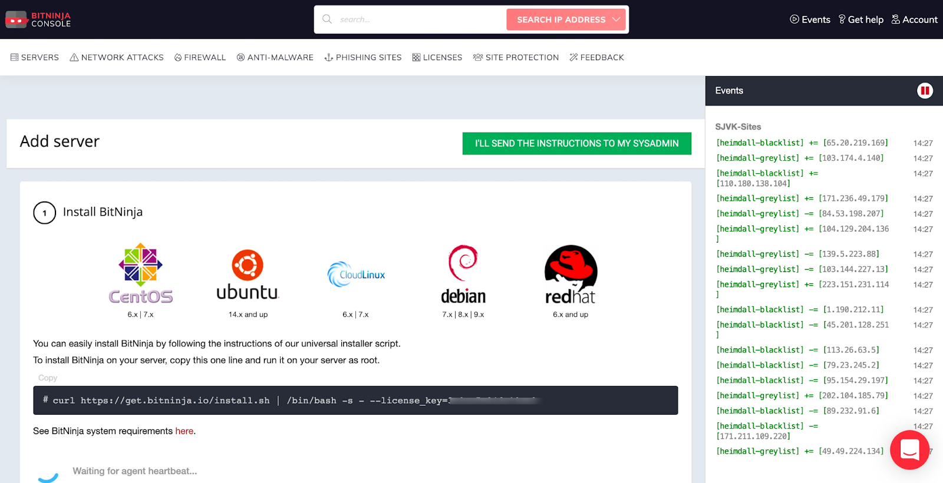Click the Servers list icon
Viewport: 943px width, 483px height.
pyautogui.click(x=15, y=57)
